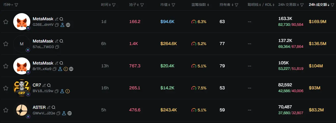The width and height of the screenshot is (336, 123).
Task: Open the 市值 column filter
Action: [173, 5]
